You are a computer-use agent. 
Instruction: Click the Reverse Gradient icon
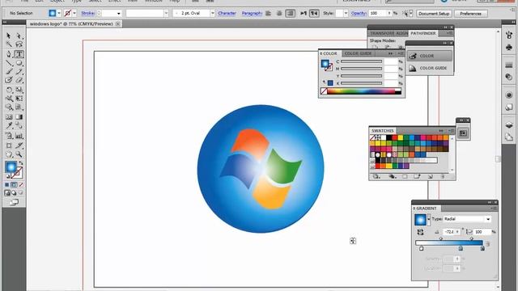pos(420,232)
